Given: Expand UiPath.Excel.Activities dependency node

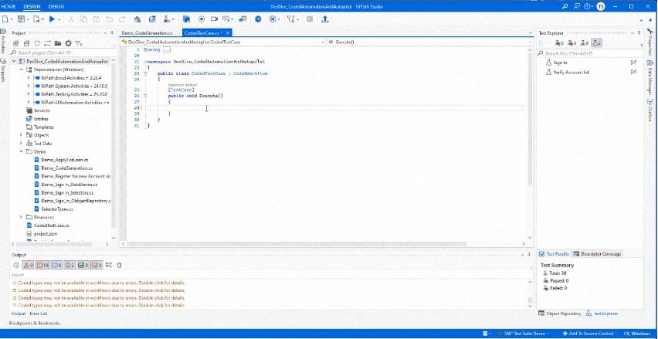Looking at the screenshot, I should click(28, 78).
